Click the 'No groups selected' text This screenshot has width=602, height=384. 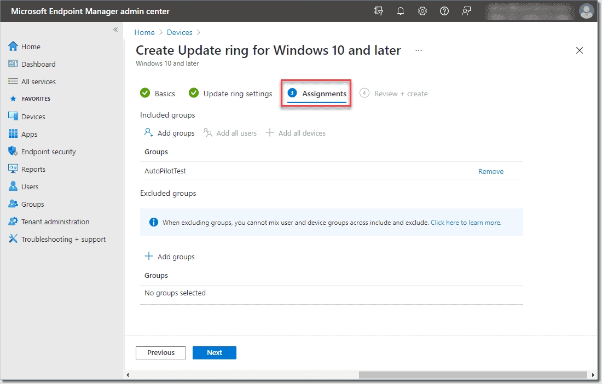175,293
